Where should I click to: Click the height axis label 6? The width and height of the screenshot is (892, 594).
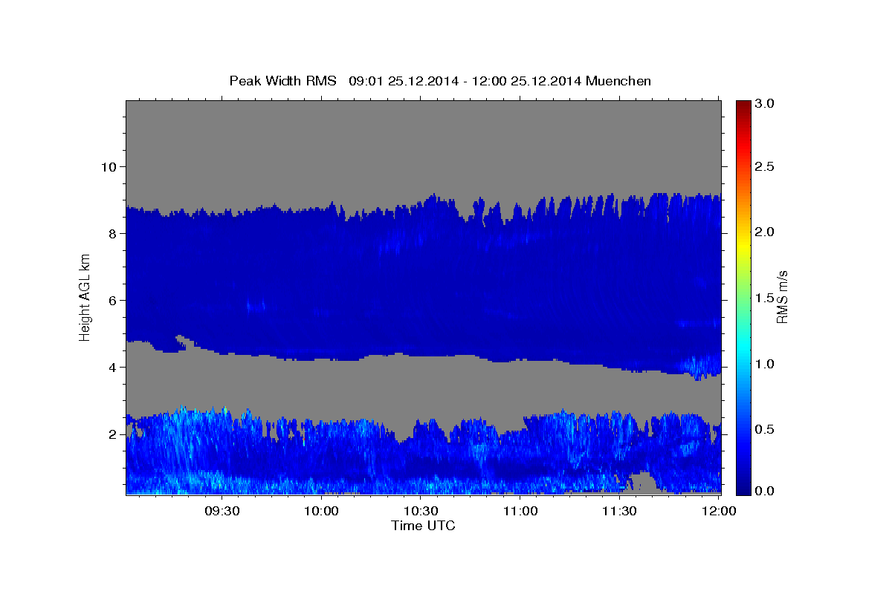112,300
